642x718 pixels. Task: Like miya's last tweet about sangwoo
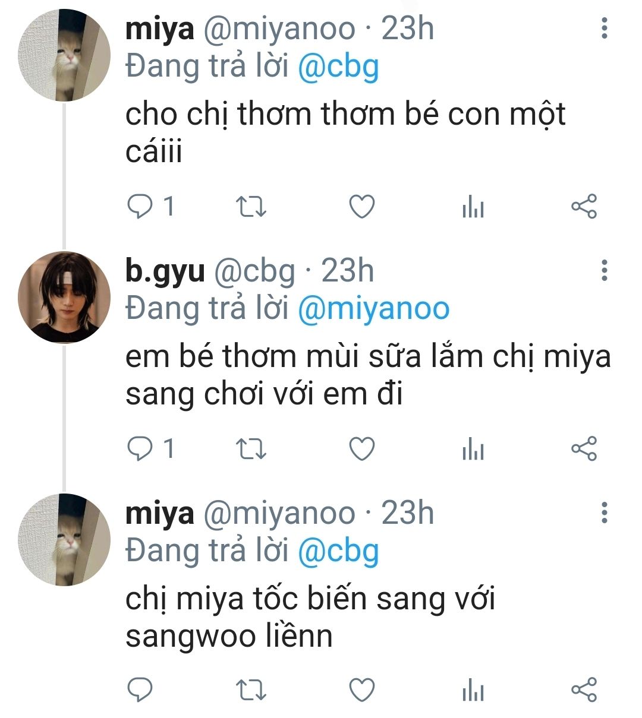[361, 690]
